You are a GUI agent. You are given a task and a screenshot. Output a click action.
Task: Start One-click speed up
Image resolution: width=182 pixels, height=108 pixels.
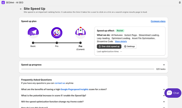coord(109,46)
